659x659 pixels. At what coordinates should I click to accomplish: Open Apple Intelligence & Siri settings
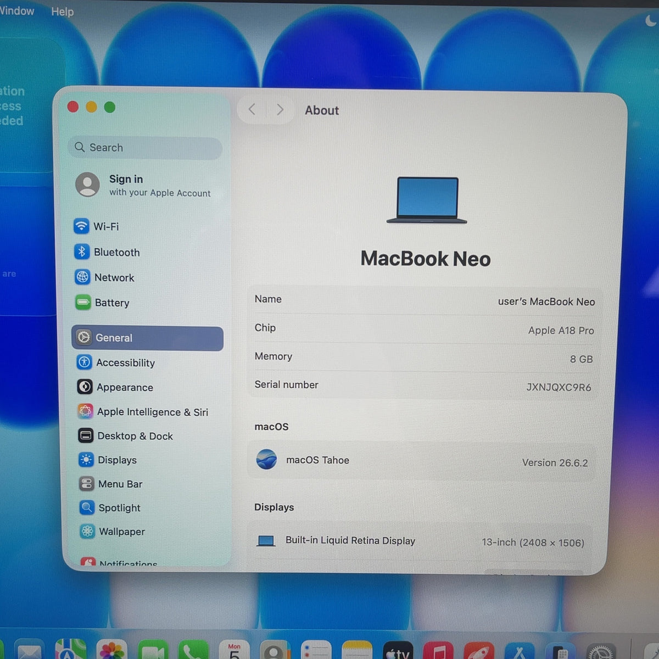tap(143, 412)
